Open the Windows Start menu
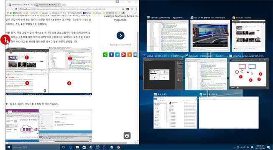 (8, 147)
